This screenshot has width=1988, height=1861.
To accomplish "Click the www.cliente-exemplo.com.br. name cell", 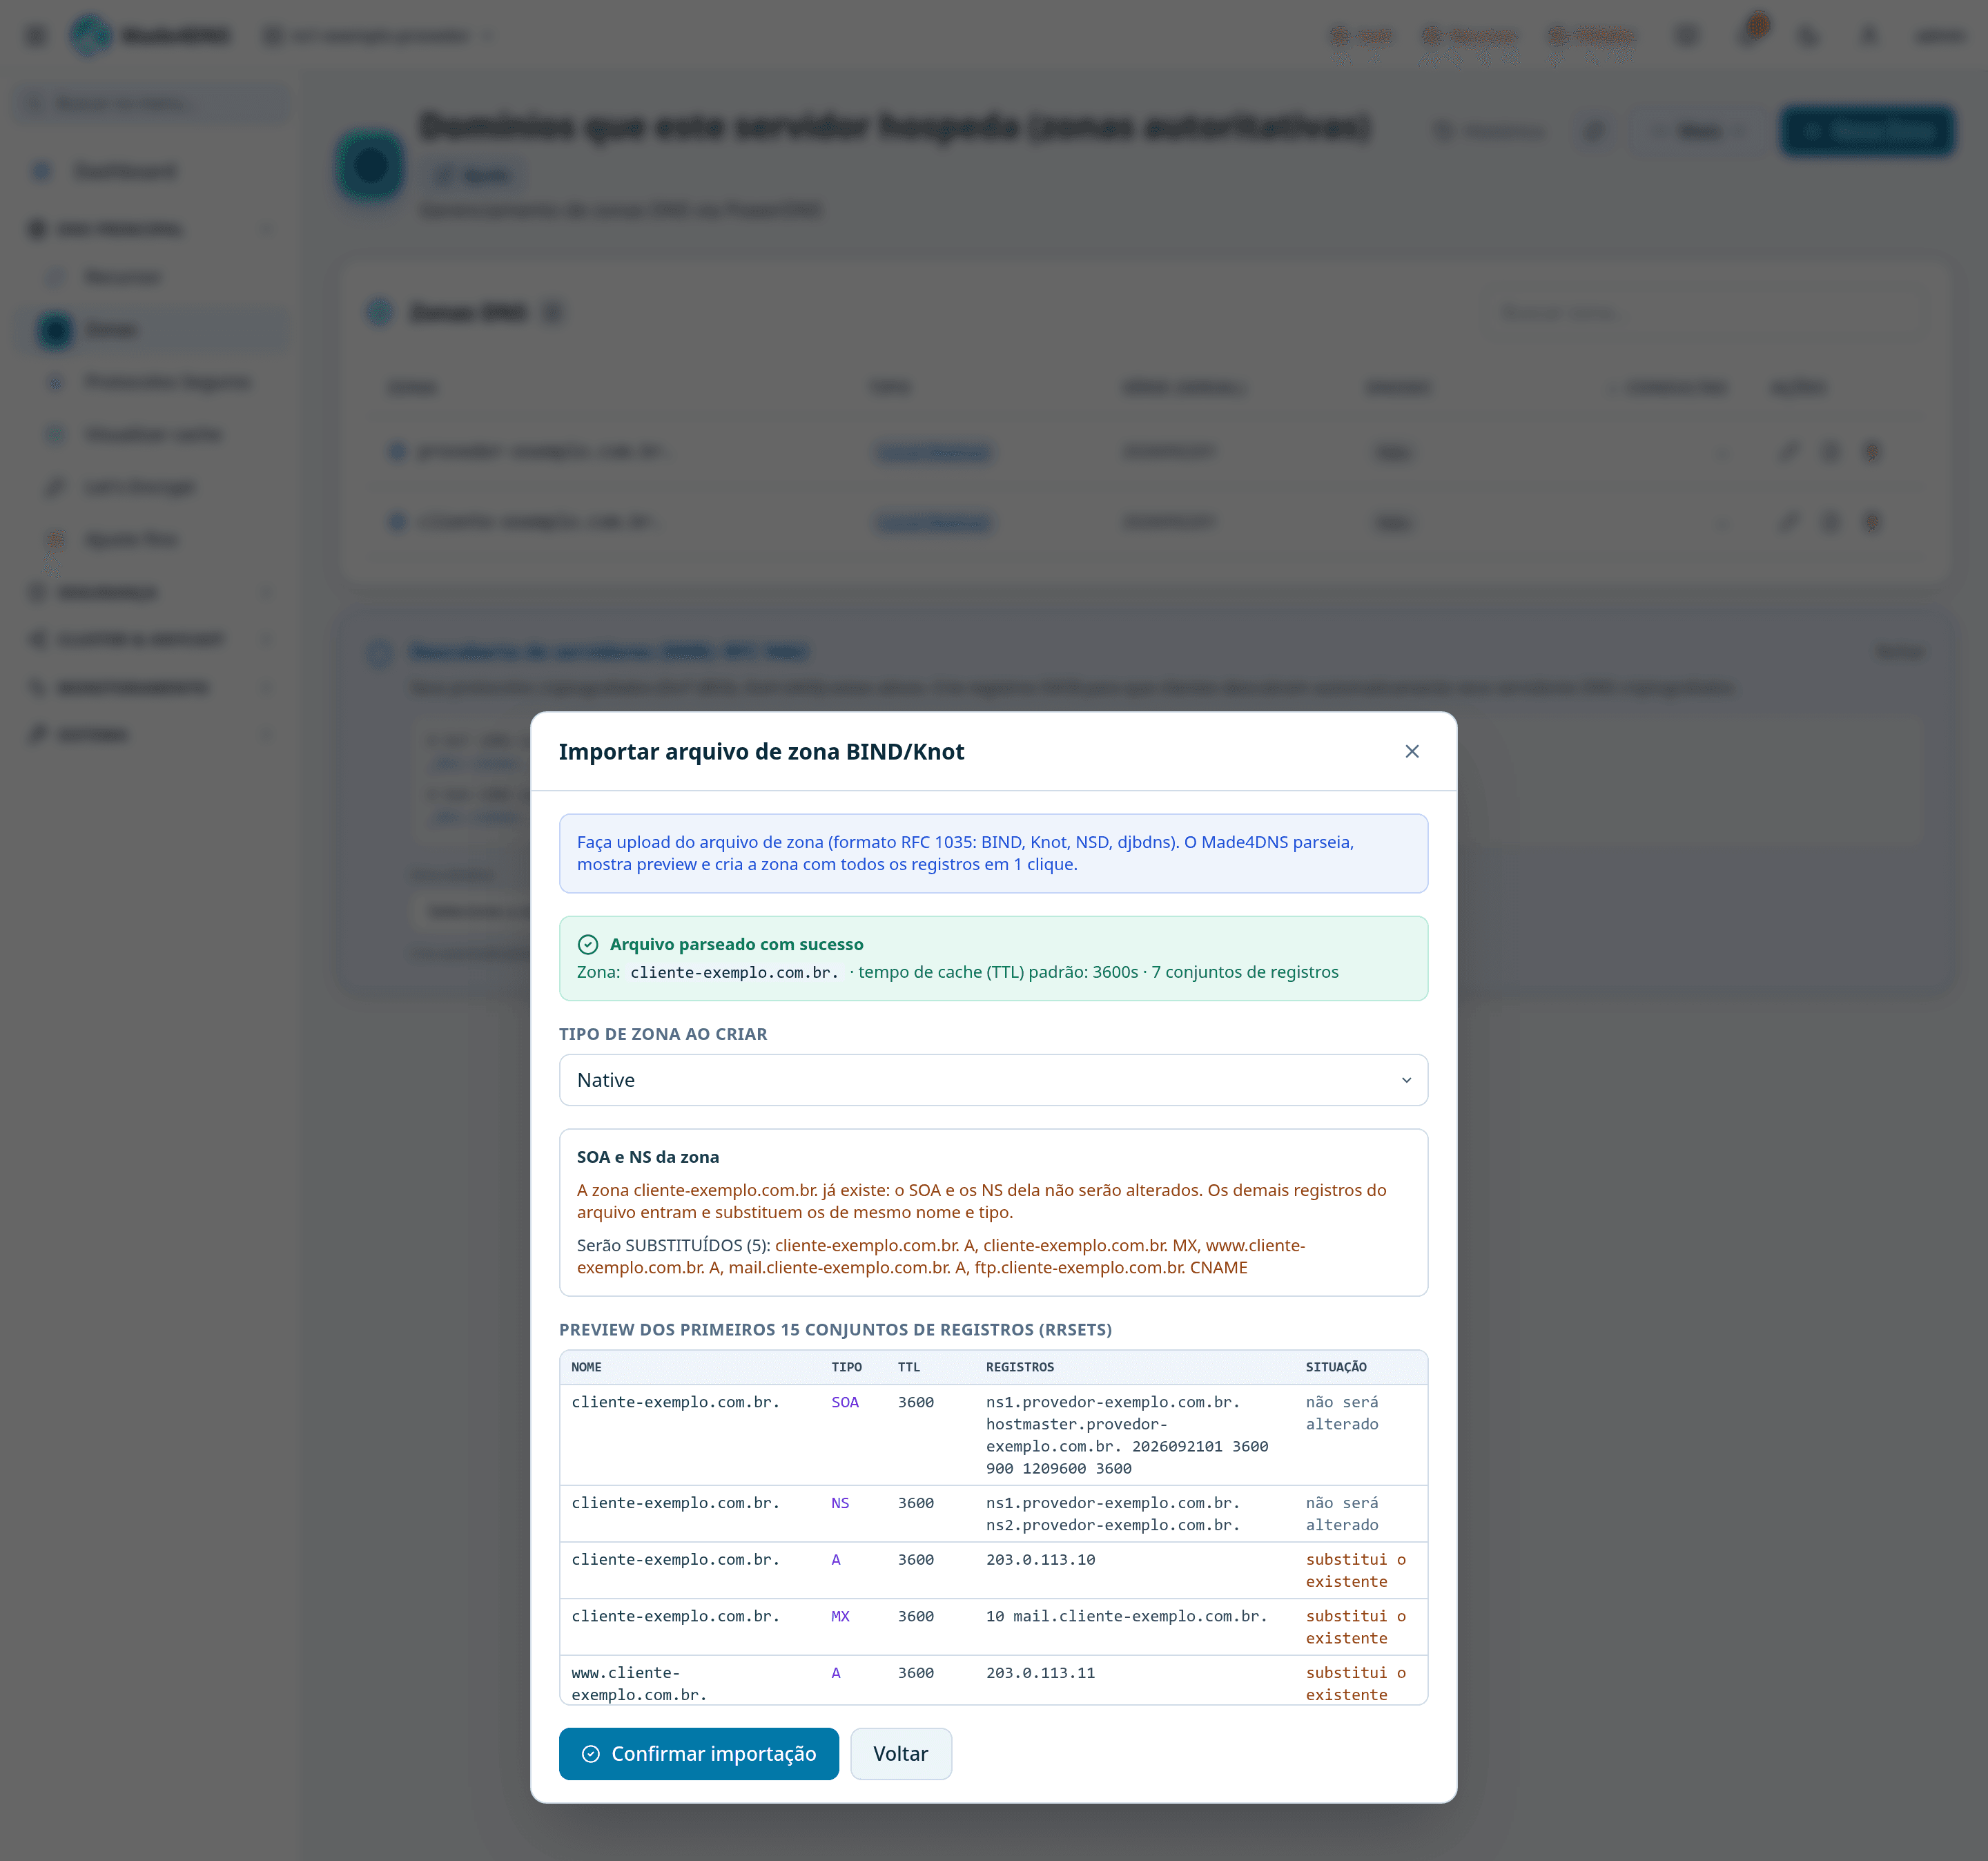I will click(x=639, y=1684).
